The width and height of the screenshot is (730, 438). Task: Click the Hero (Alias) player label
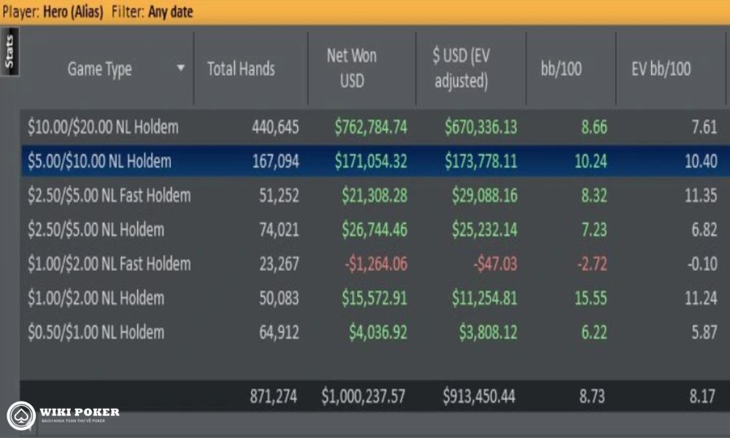[73, 12]
